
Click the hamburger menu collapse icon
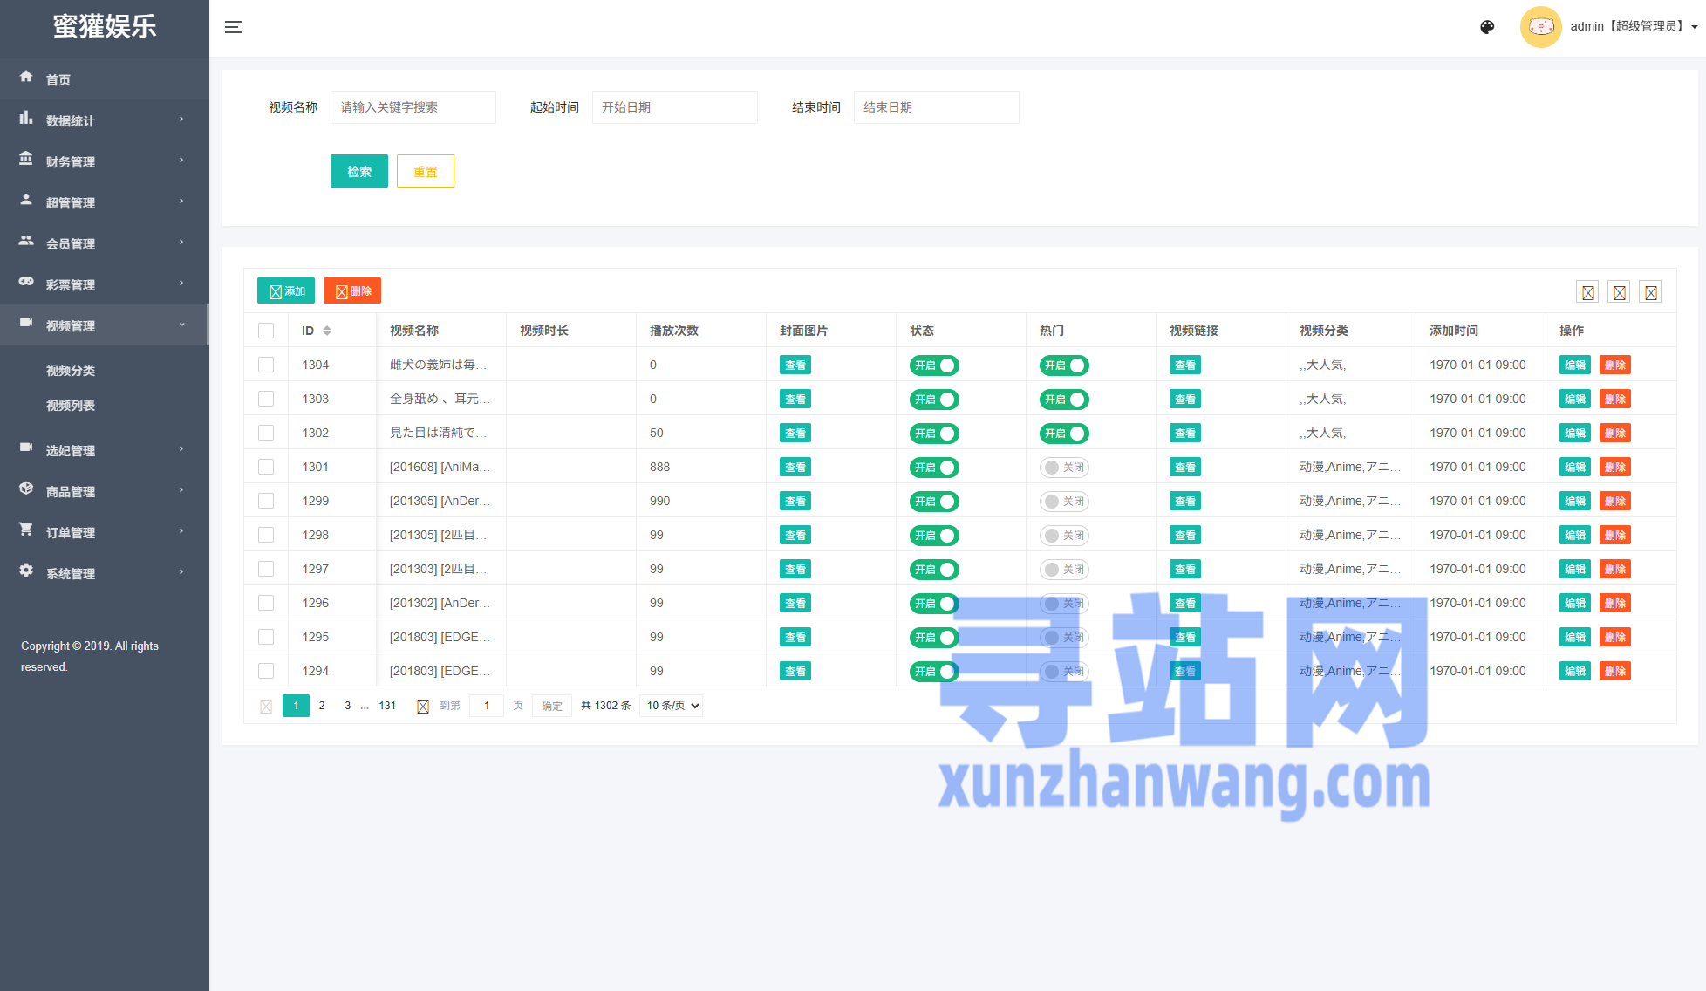point(233,27)
